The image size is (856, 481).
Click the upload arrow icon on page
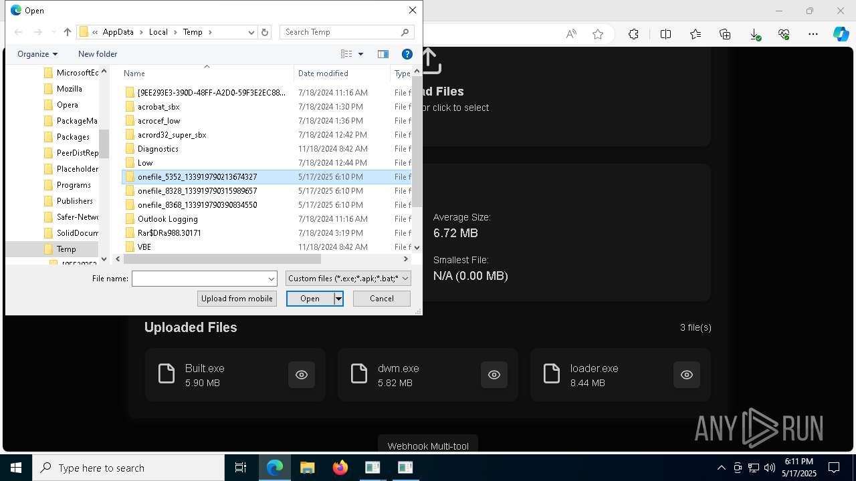(429, 61)
